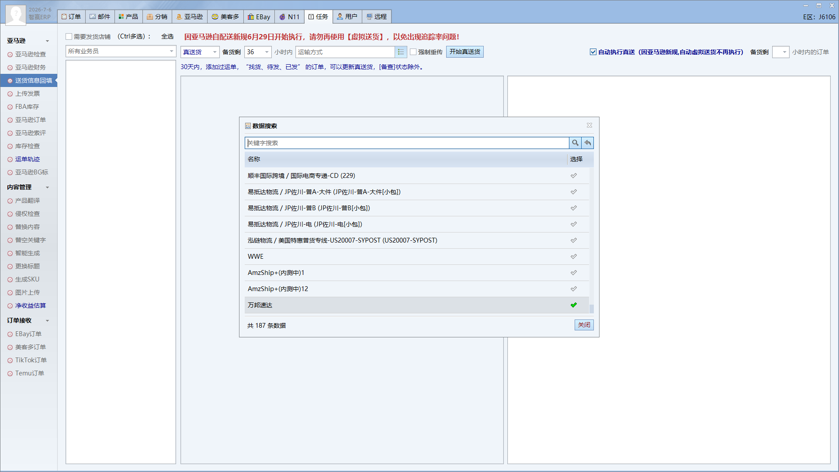This screenshot has height=472, width=839.
Task: Switch to 产品 tab
Action: coord(128,17)
